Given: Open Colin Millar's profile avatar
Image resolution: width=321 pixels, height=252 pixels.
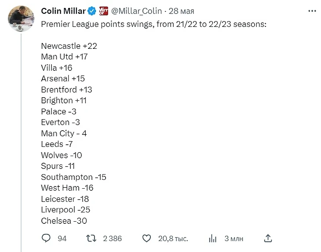Looking at the screenshot, I should (x=21, y=19).
